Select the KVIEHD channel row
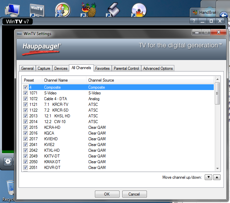Screen dimensions: 230x203 tap(118, 139)
